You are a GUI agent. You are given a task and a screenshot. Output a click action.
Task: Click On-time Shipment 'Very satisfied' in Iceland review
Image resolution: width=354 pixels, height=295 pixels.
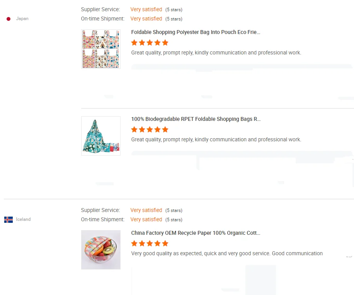[x=146, y=219]
